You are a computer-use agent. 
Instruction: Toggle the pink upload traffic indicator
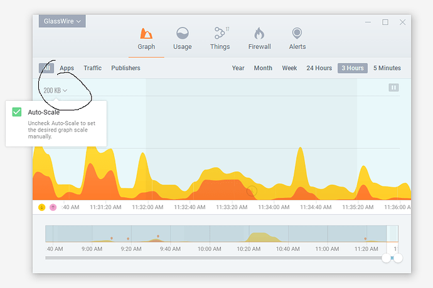pos(53,207)
